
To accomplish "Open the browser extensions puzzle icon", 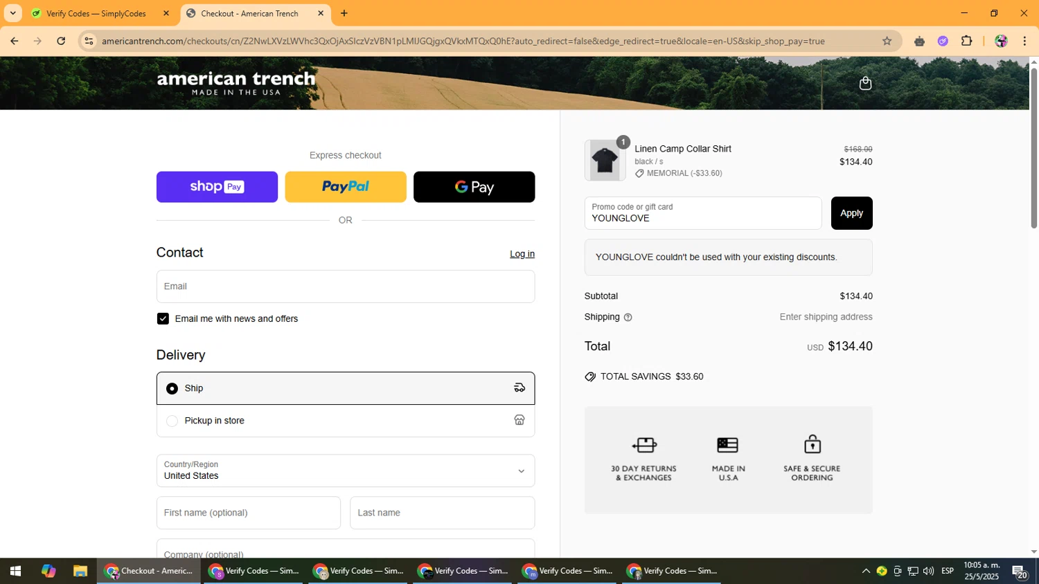I will (967, 41).
